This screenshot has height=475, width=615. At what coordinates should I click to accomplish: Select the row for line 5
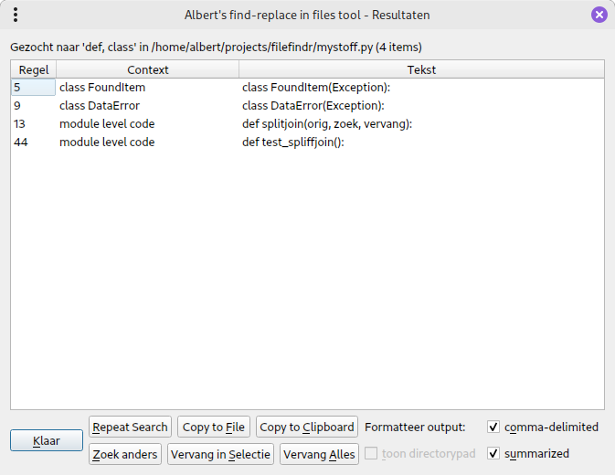(33, 88)
